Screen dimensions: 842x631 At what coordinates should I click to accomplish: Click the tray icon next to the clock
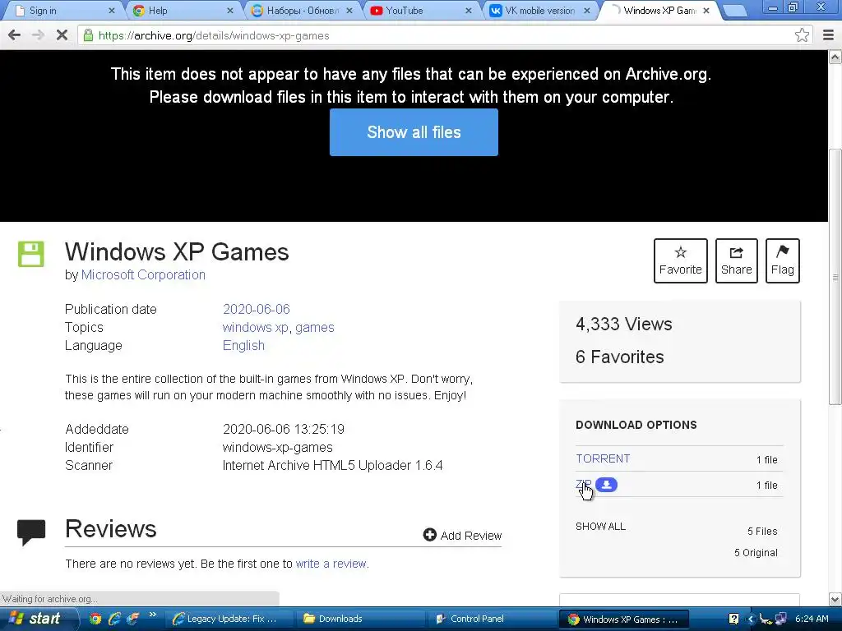pos(781,619)
